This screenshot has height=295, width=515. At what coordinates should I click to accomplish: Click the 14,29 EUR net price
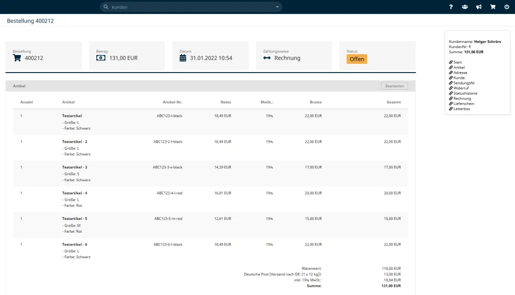coord(222,167)
